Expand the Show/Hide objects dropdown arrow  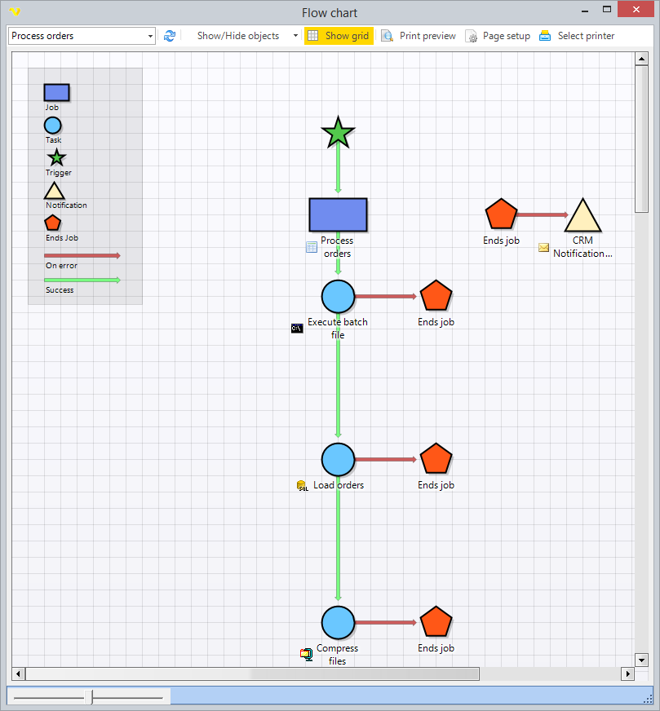[295, 36]
